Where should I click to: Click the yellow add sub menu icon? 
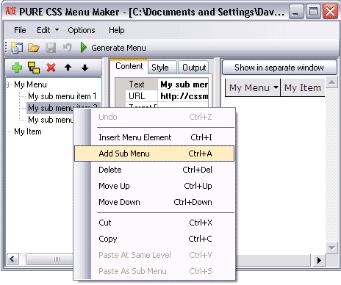34,68
